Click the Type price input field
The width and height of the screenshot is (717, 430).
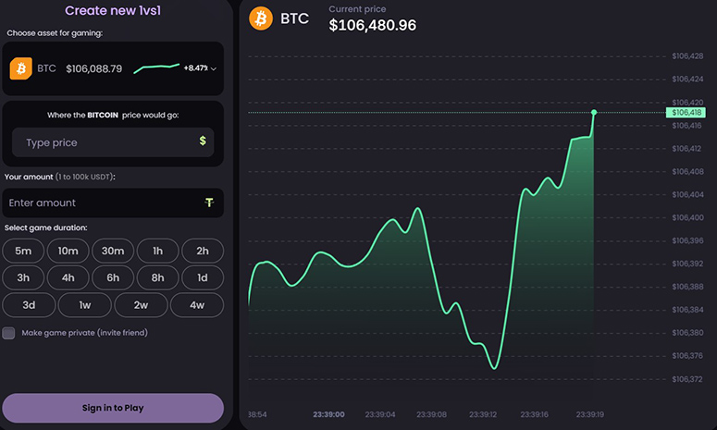coord(102,142)
